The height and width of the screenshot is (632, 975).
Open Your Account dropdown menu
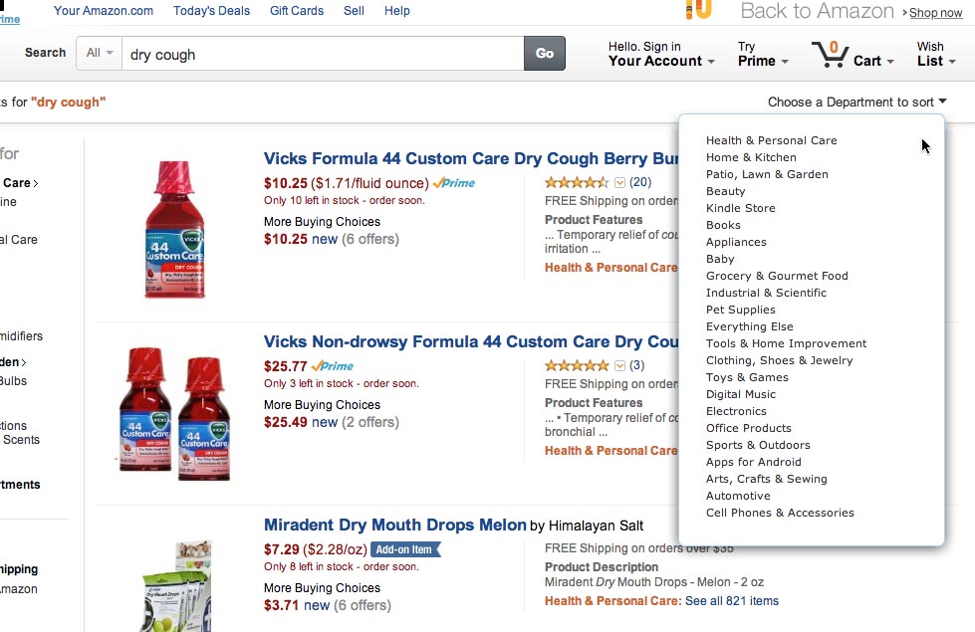tap(660, 61)
